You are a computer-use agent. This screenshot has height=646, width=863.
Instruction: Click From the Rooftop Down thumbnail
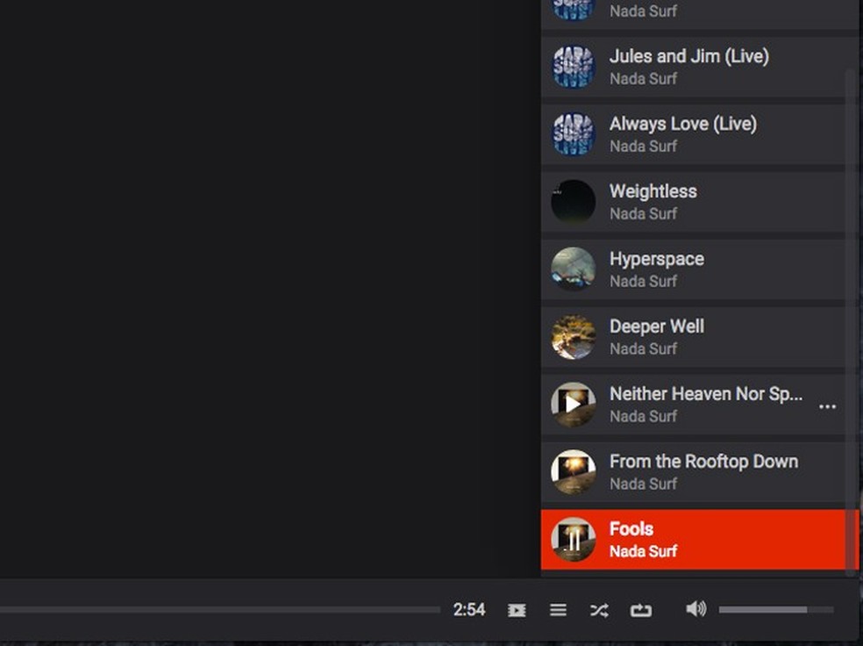pos(573,472)
